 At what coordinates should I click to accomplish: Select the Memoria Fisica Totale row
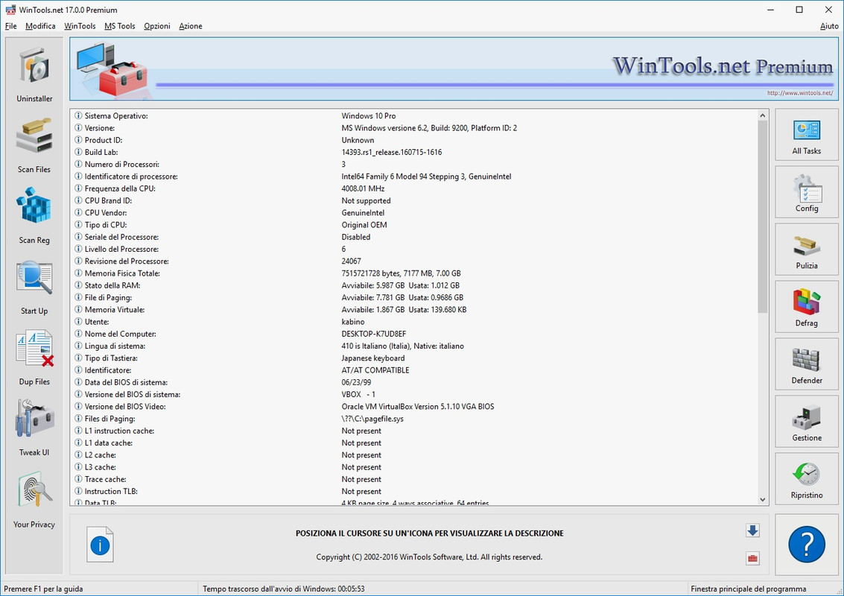(x=413, y=273)
